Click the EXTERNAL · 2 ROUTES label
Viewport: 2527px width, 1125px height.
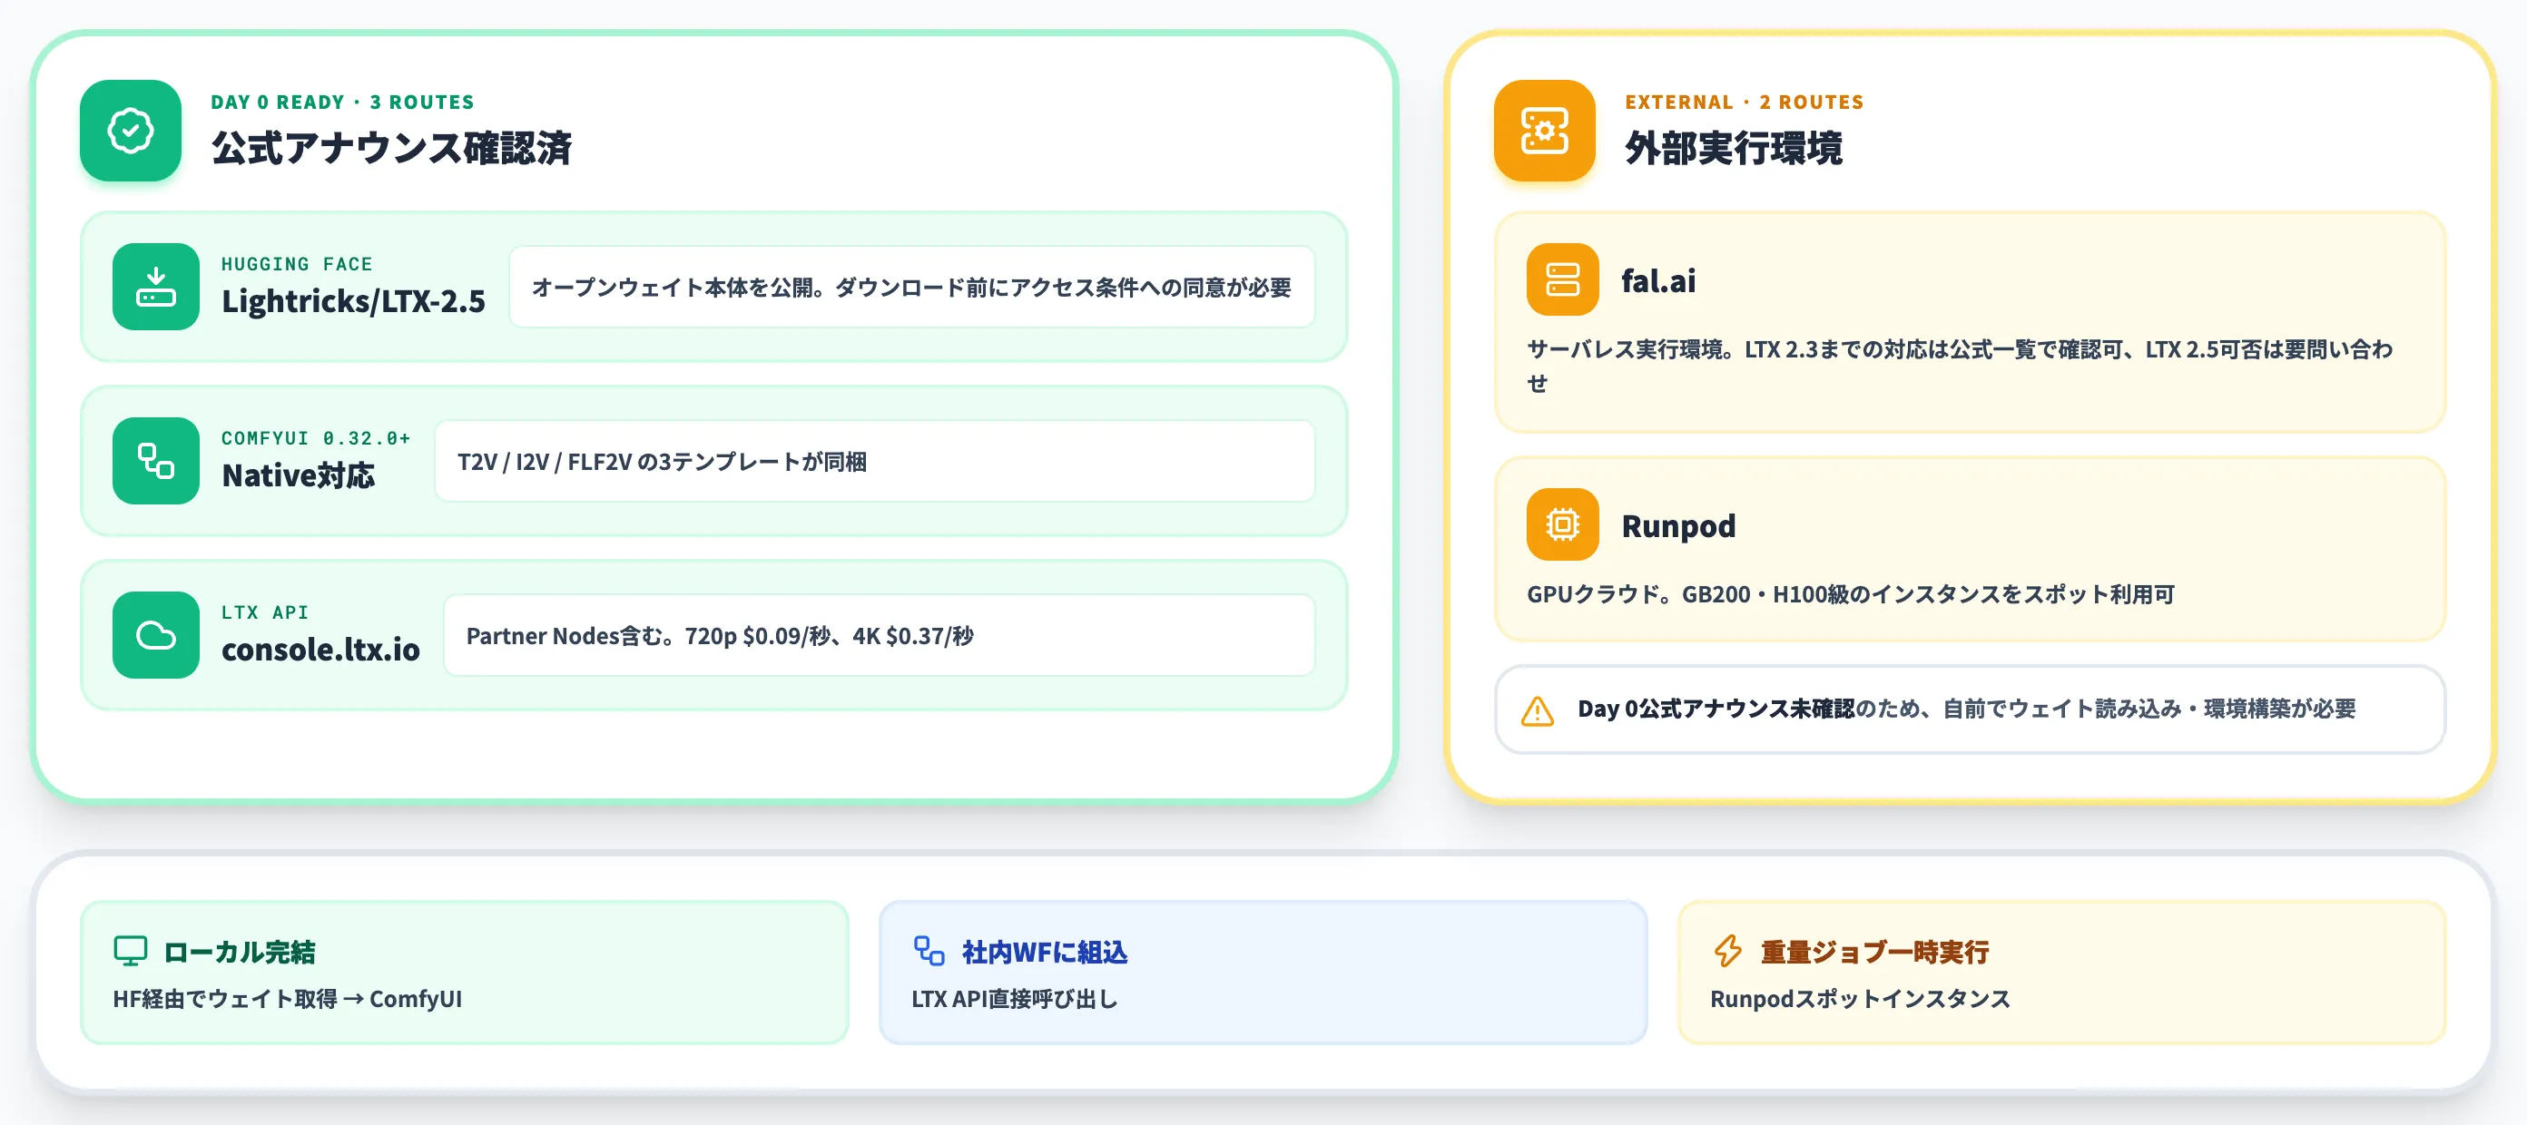tap(1745, 102)
